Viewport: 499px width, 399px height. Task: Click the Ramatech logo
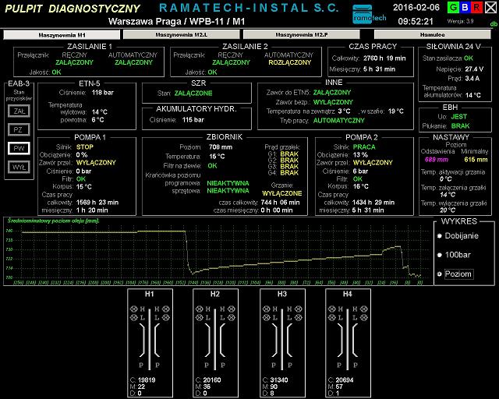tap(369, 15)
